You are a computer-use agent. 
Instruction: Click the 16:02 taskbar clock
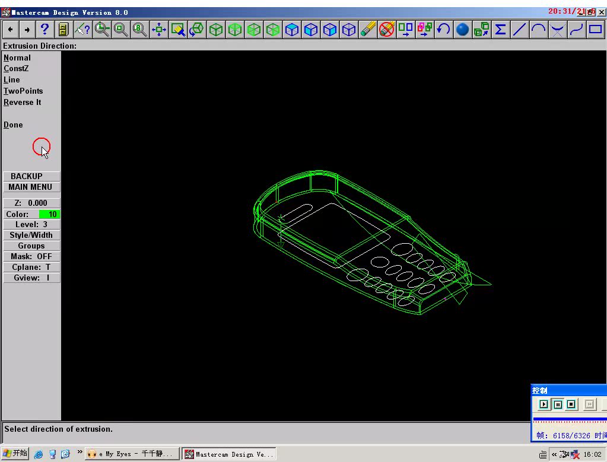click(592, 454)
